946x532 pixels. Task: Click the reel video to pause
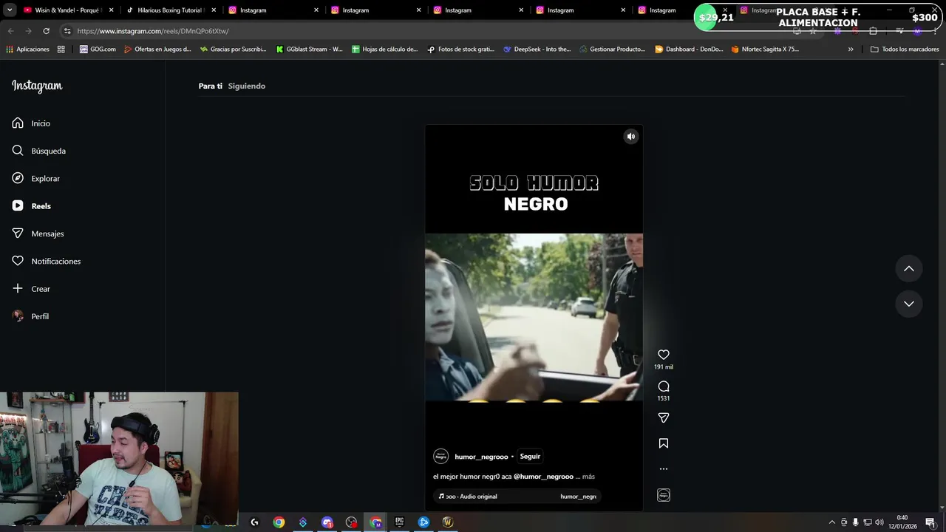[x=534, y=317]
